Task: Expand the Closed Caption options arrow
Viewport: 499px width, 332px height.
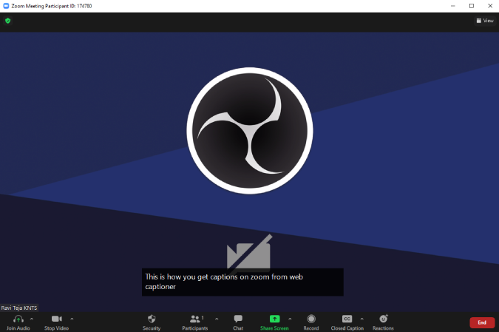Action: (x=361, y=319)
